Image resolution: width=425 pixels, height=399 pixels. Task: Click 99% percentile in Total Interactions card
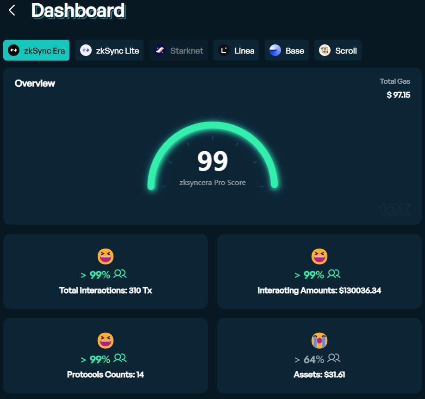(x=100, y=275)
